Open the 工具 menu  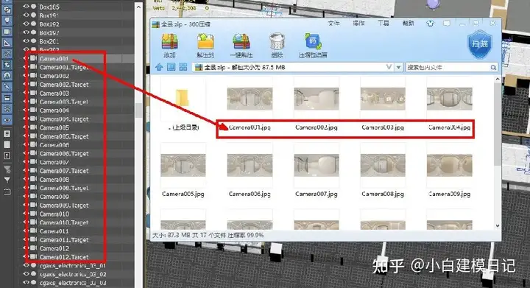[384, 24]
